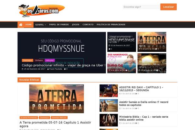
Task: Click calendar icon of Sansão e Dalila post
Action: coord(120,109)
